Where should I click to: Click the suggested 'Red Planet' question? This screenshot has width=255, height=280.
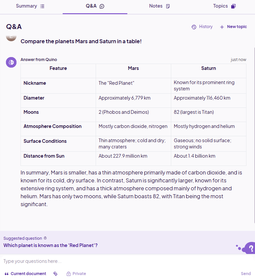[50, 245]
